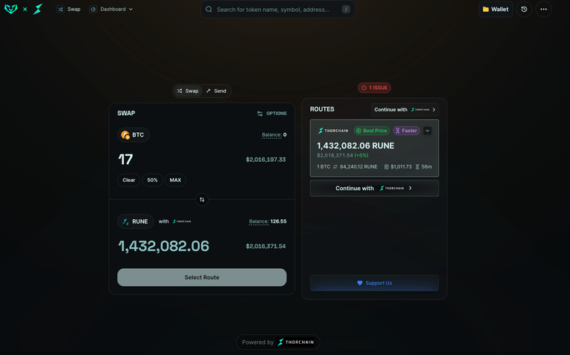Click the MAX amount button
This screenshot has width=570, height=355.
[175, 180]
